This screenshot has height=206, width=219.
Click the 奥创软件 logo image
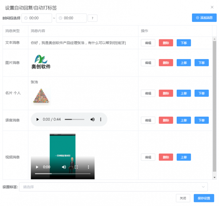pos(41,62)
